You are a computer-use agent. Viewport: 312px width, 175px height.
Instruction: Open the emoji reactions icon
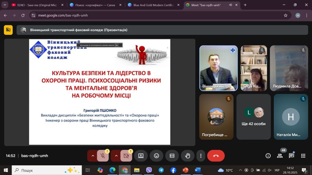click(x=156, y=156)
